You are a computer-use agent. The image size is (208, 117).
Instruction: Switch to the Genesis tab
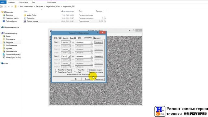tap(65, 38)
